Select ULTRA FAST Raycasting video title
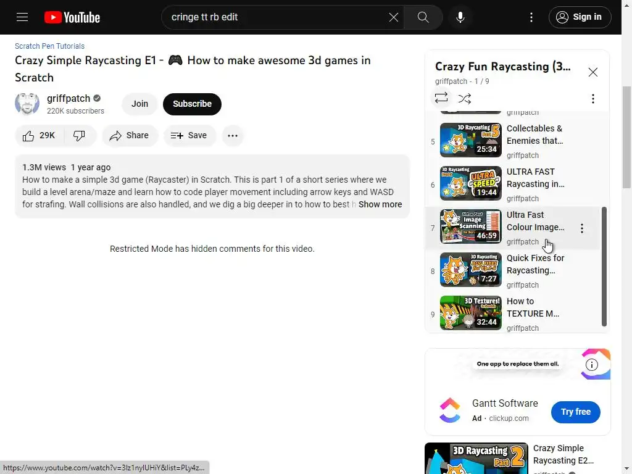 point(535,178)
